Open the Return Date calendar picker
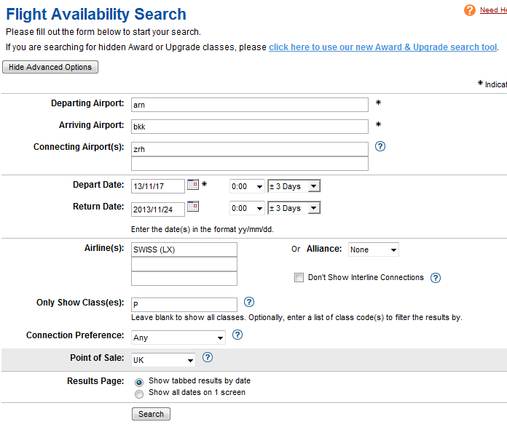This screenshot has height=427, width=507. point(193,207)
